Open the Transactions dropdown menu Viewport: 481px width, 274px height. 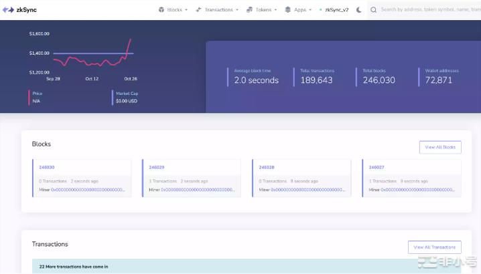click(x=217, y=10)
